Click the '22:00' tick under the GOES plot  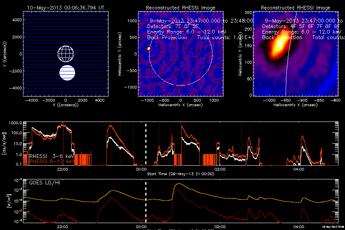(62, 227)
